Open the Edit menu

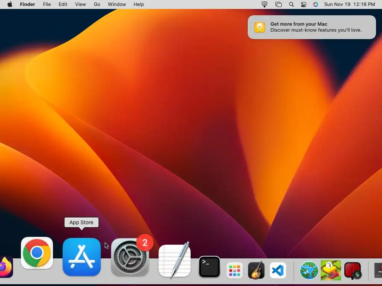click(x=63, y=4)
